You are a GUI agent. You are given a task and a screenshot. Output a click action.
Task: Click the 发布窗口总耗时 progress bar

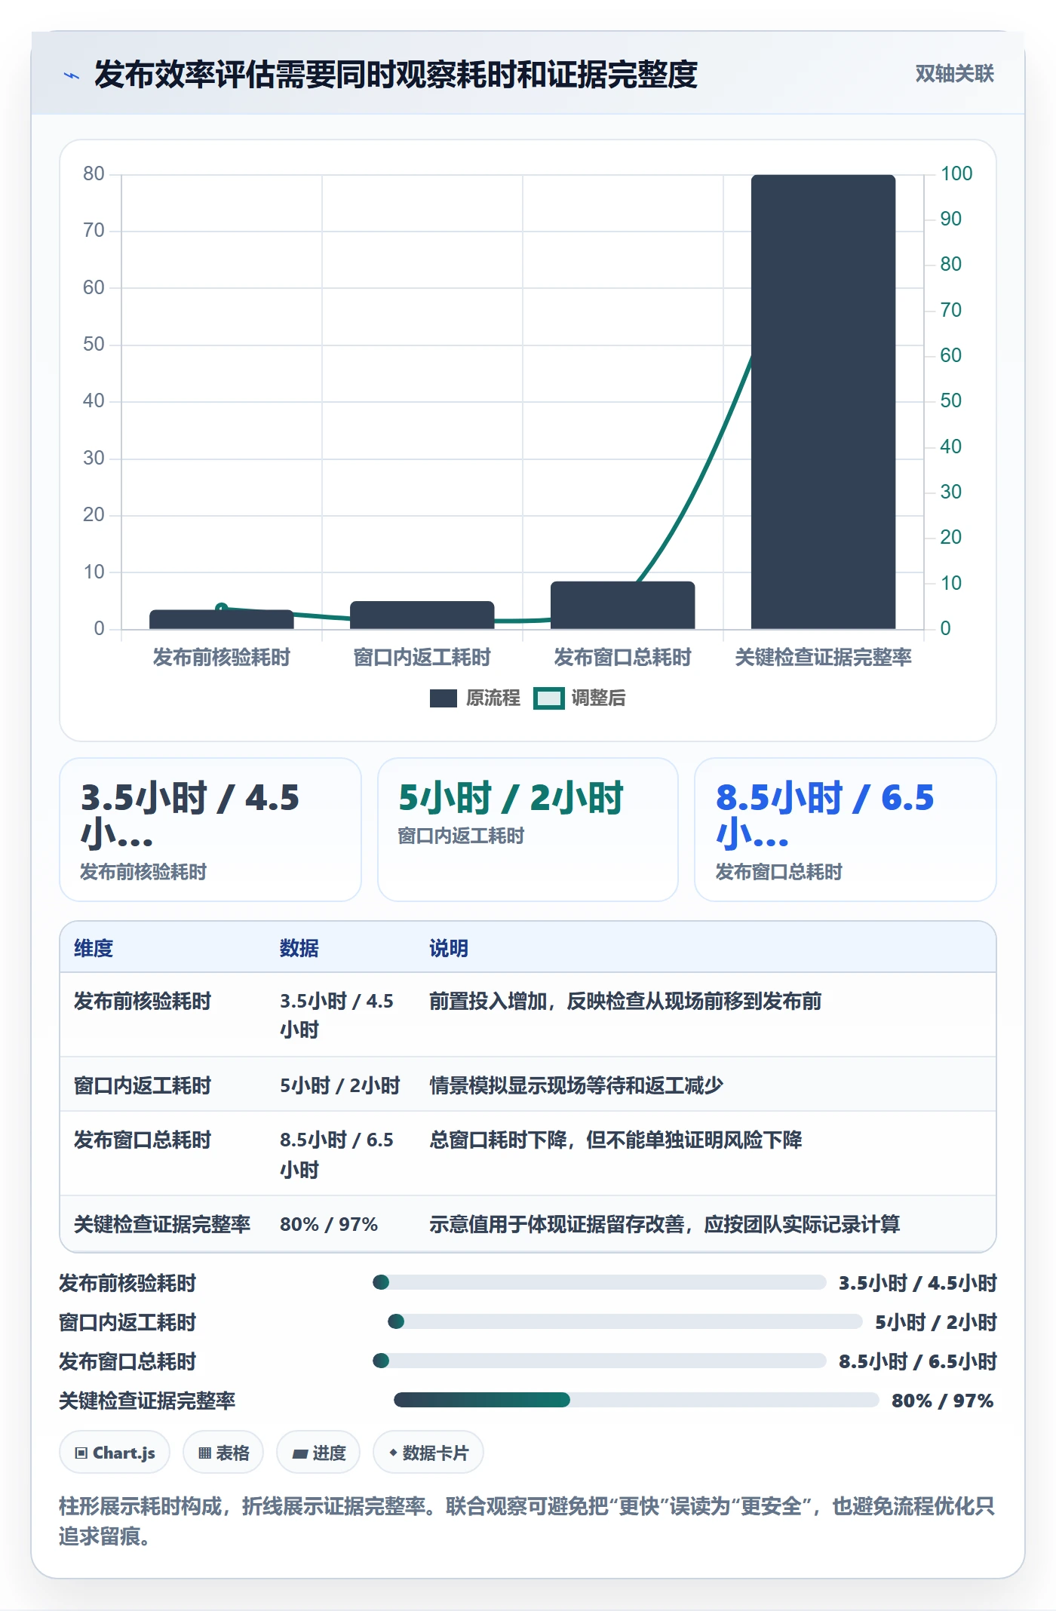pos(600,1361)
